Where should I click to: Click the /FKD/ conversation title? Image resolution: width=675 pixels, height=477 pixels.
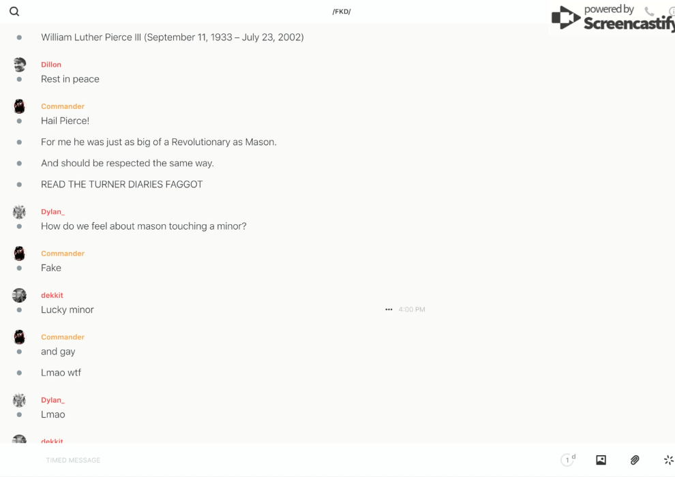tap(342, 12)
